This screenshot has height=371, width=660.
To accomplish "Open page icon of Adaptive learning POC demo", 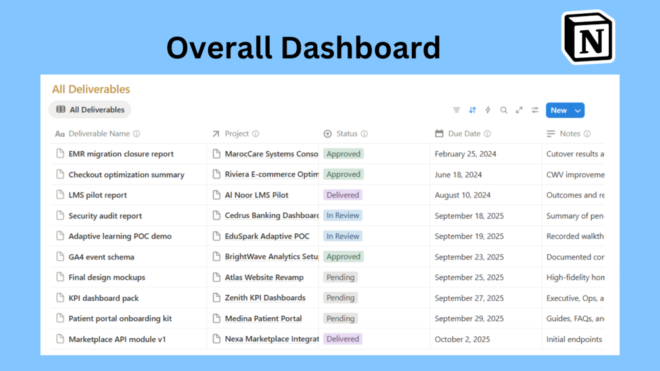I will pos(60,236).
